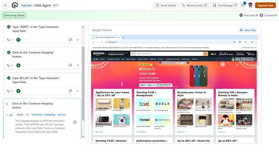279x156 pixels.
Task: Click the Reset Tutorial button
Action: tap(166, 5)
